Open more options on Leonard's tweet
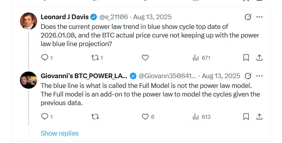 (259, 17)
